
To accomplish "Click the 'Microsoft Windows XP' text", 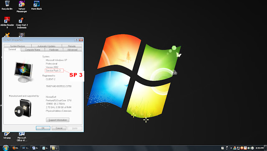I will [x=56, y=60].
